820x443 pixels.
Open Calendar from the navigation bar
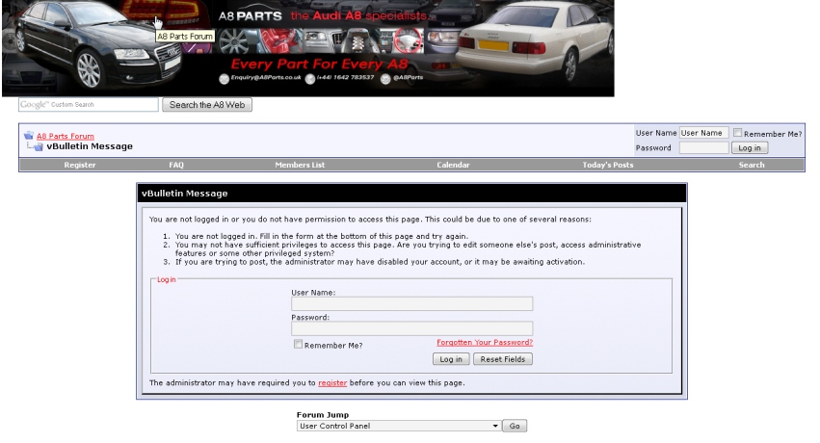(453, 165)
